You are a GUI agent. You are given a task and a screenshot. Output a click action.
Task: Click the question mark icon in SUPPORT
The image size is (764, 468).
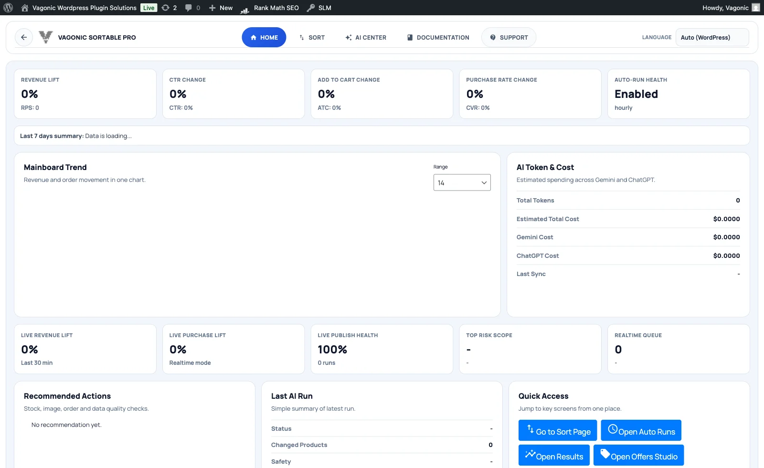point(493,37)
